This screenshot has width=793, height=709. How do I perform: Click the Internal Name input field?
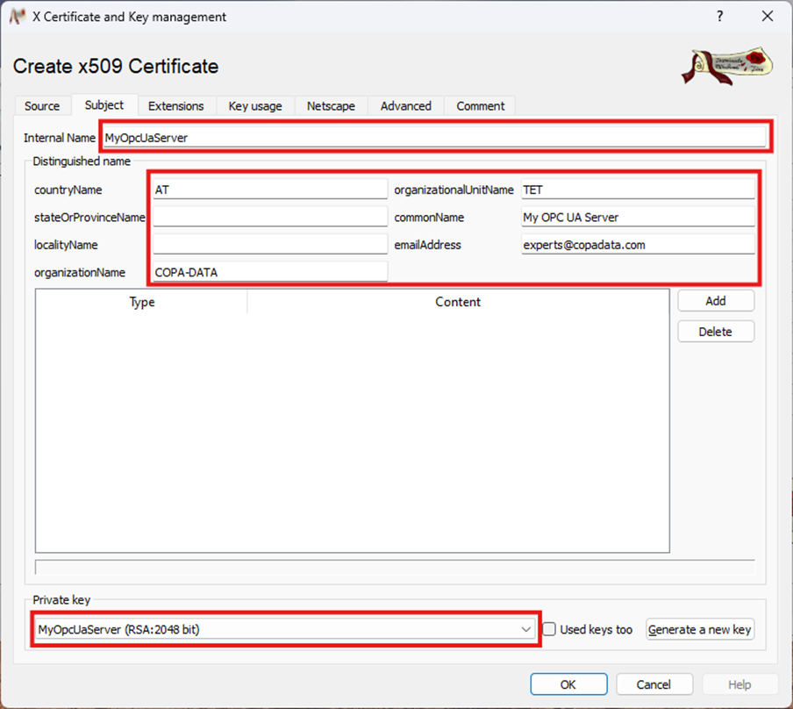point(433,138)
